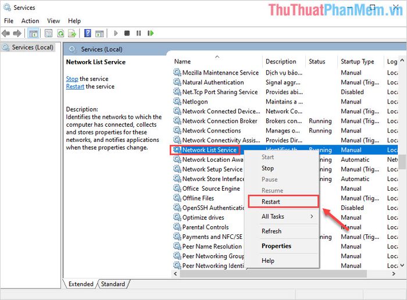Click the Start Service play icon
This screenshot has height=300, width=407.
point(116,33)
